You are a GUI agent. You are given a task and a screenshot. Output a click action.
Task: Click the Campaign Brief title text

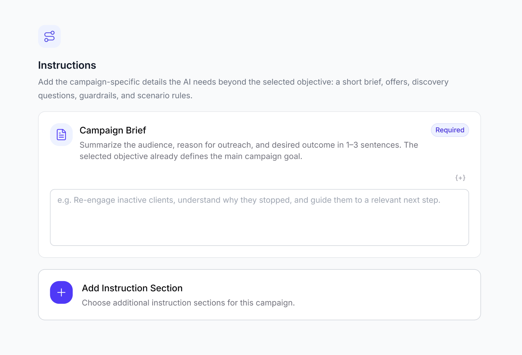[x=113, y=130]
